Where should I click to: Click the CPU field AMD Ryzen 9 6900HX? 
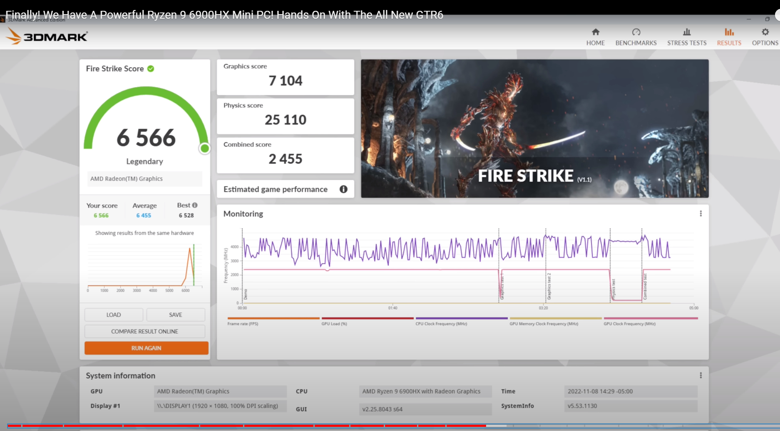[x=425, y=391]
